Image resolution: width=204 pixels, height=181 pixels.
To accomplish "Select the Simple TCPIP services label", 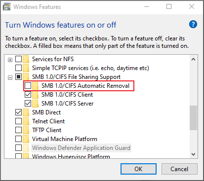I will tap(90, 68).
